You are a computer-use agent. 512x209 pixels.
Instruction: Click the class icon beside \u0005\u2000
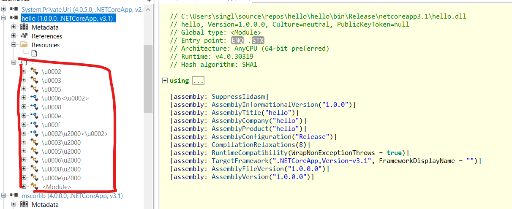35,151
